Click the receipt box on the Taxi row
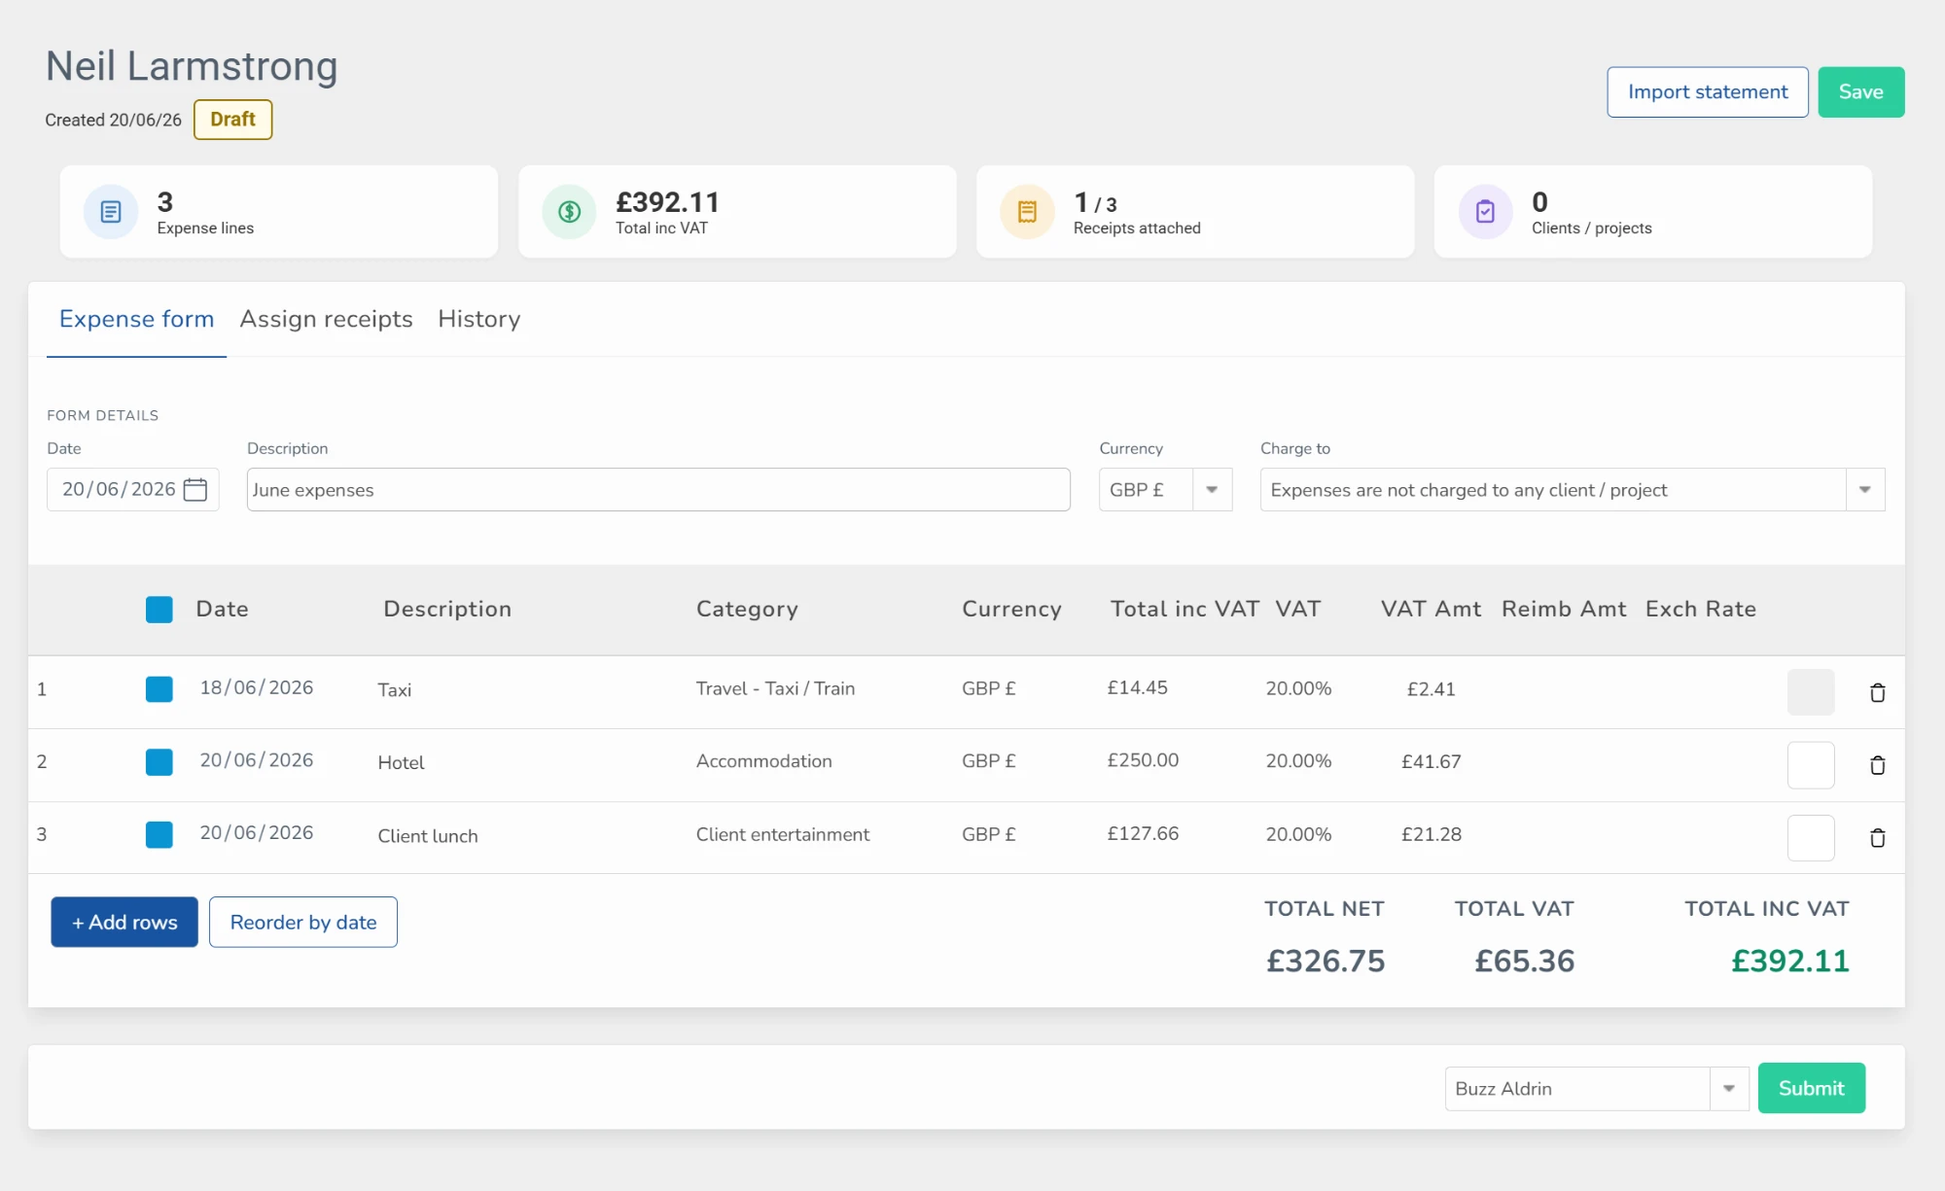1945x1191 pixels. [1811, 692]
